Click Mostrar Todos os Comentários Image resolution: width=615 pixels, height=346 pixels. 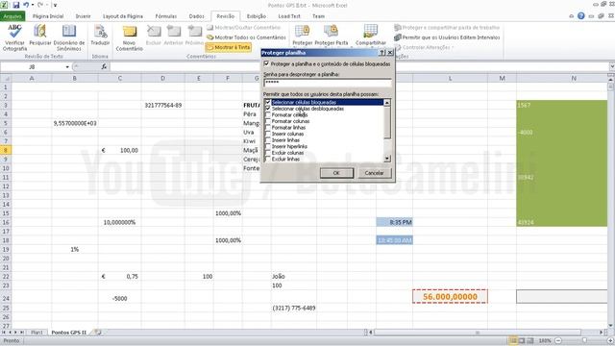coord(246,37)
